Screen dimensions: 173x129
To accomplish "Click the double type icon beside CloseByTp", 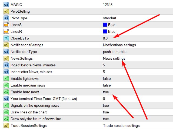I will click(6, 38).
